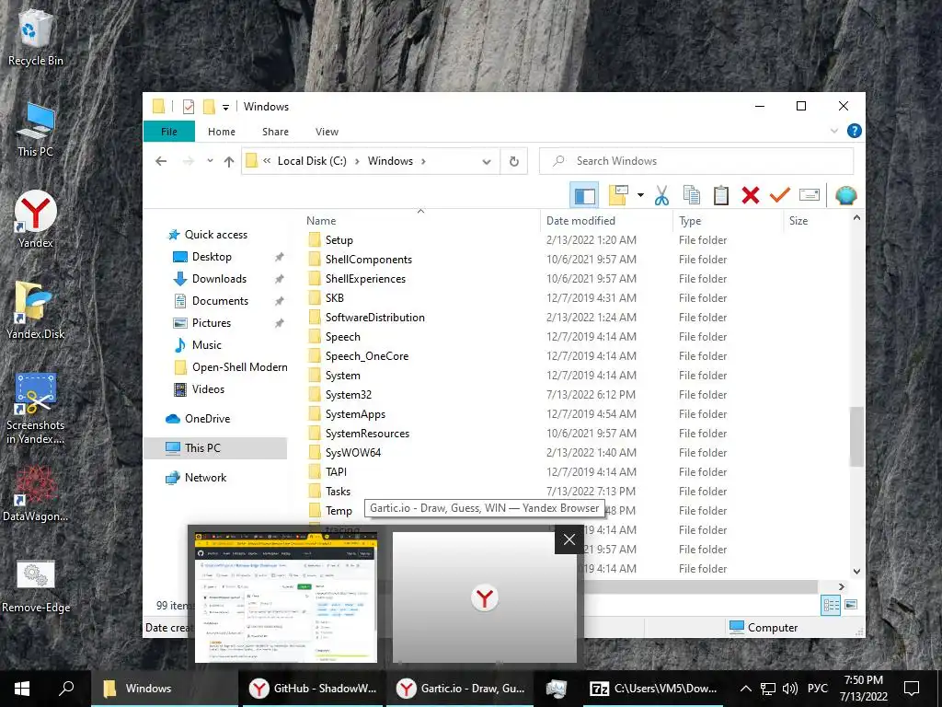Show hidden system tray icons chevron
Viewport: 942px width, 707px height.
[745, 689]
